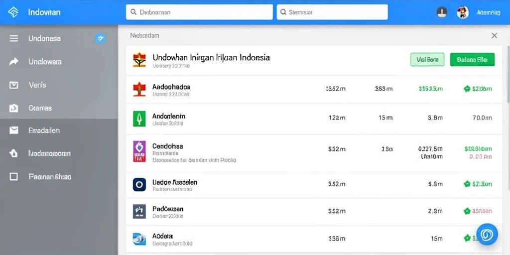Click the Pad0szan row name

coord(168,209)
